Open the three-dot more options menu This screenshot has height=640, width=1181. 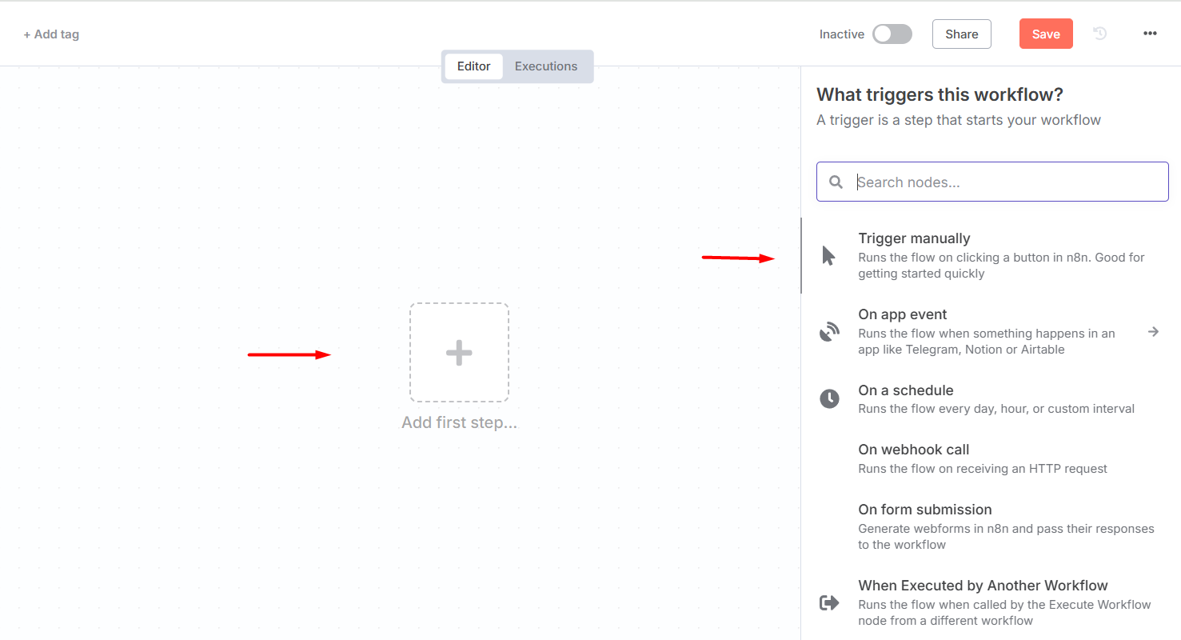tap(1150, 34)
